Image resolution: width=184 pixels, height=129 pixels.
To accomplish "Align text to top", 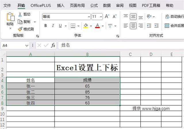I will [x=126, y=16].
